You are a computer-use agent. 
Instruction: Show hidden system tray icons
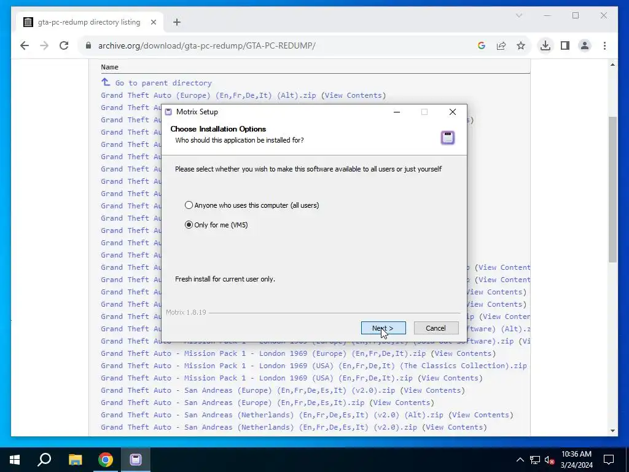520,460
